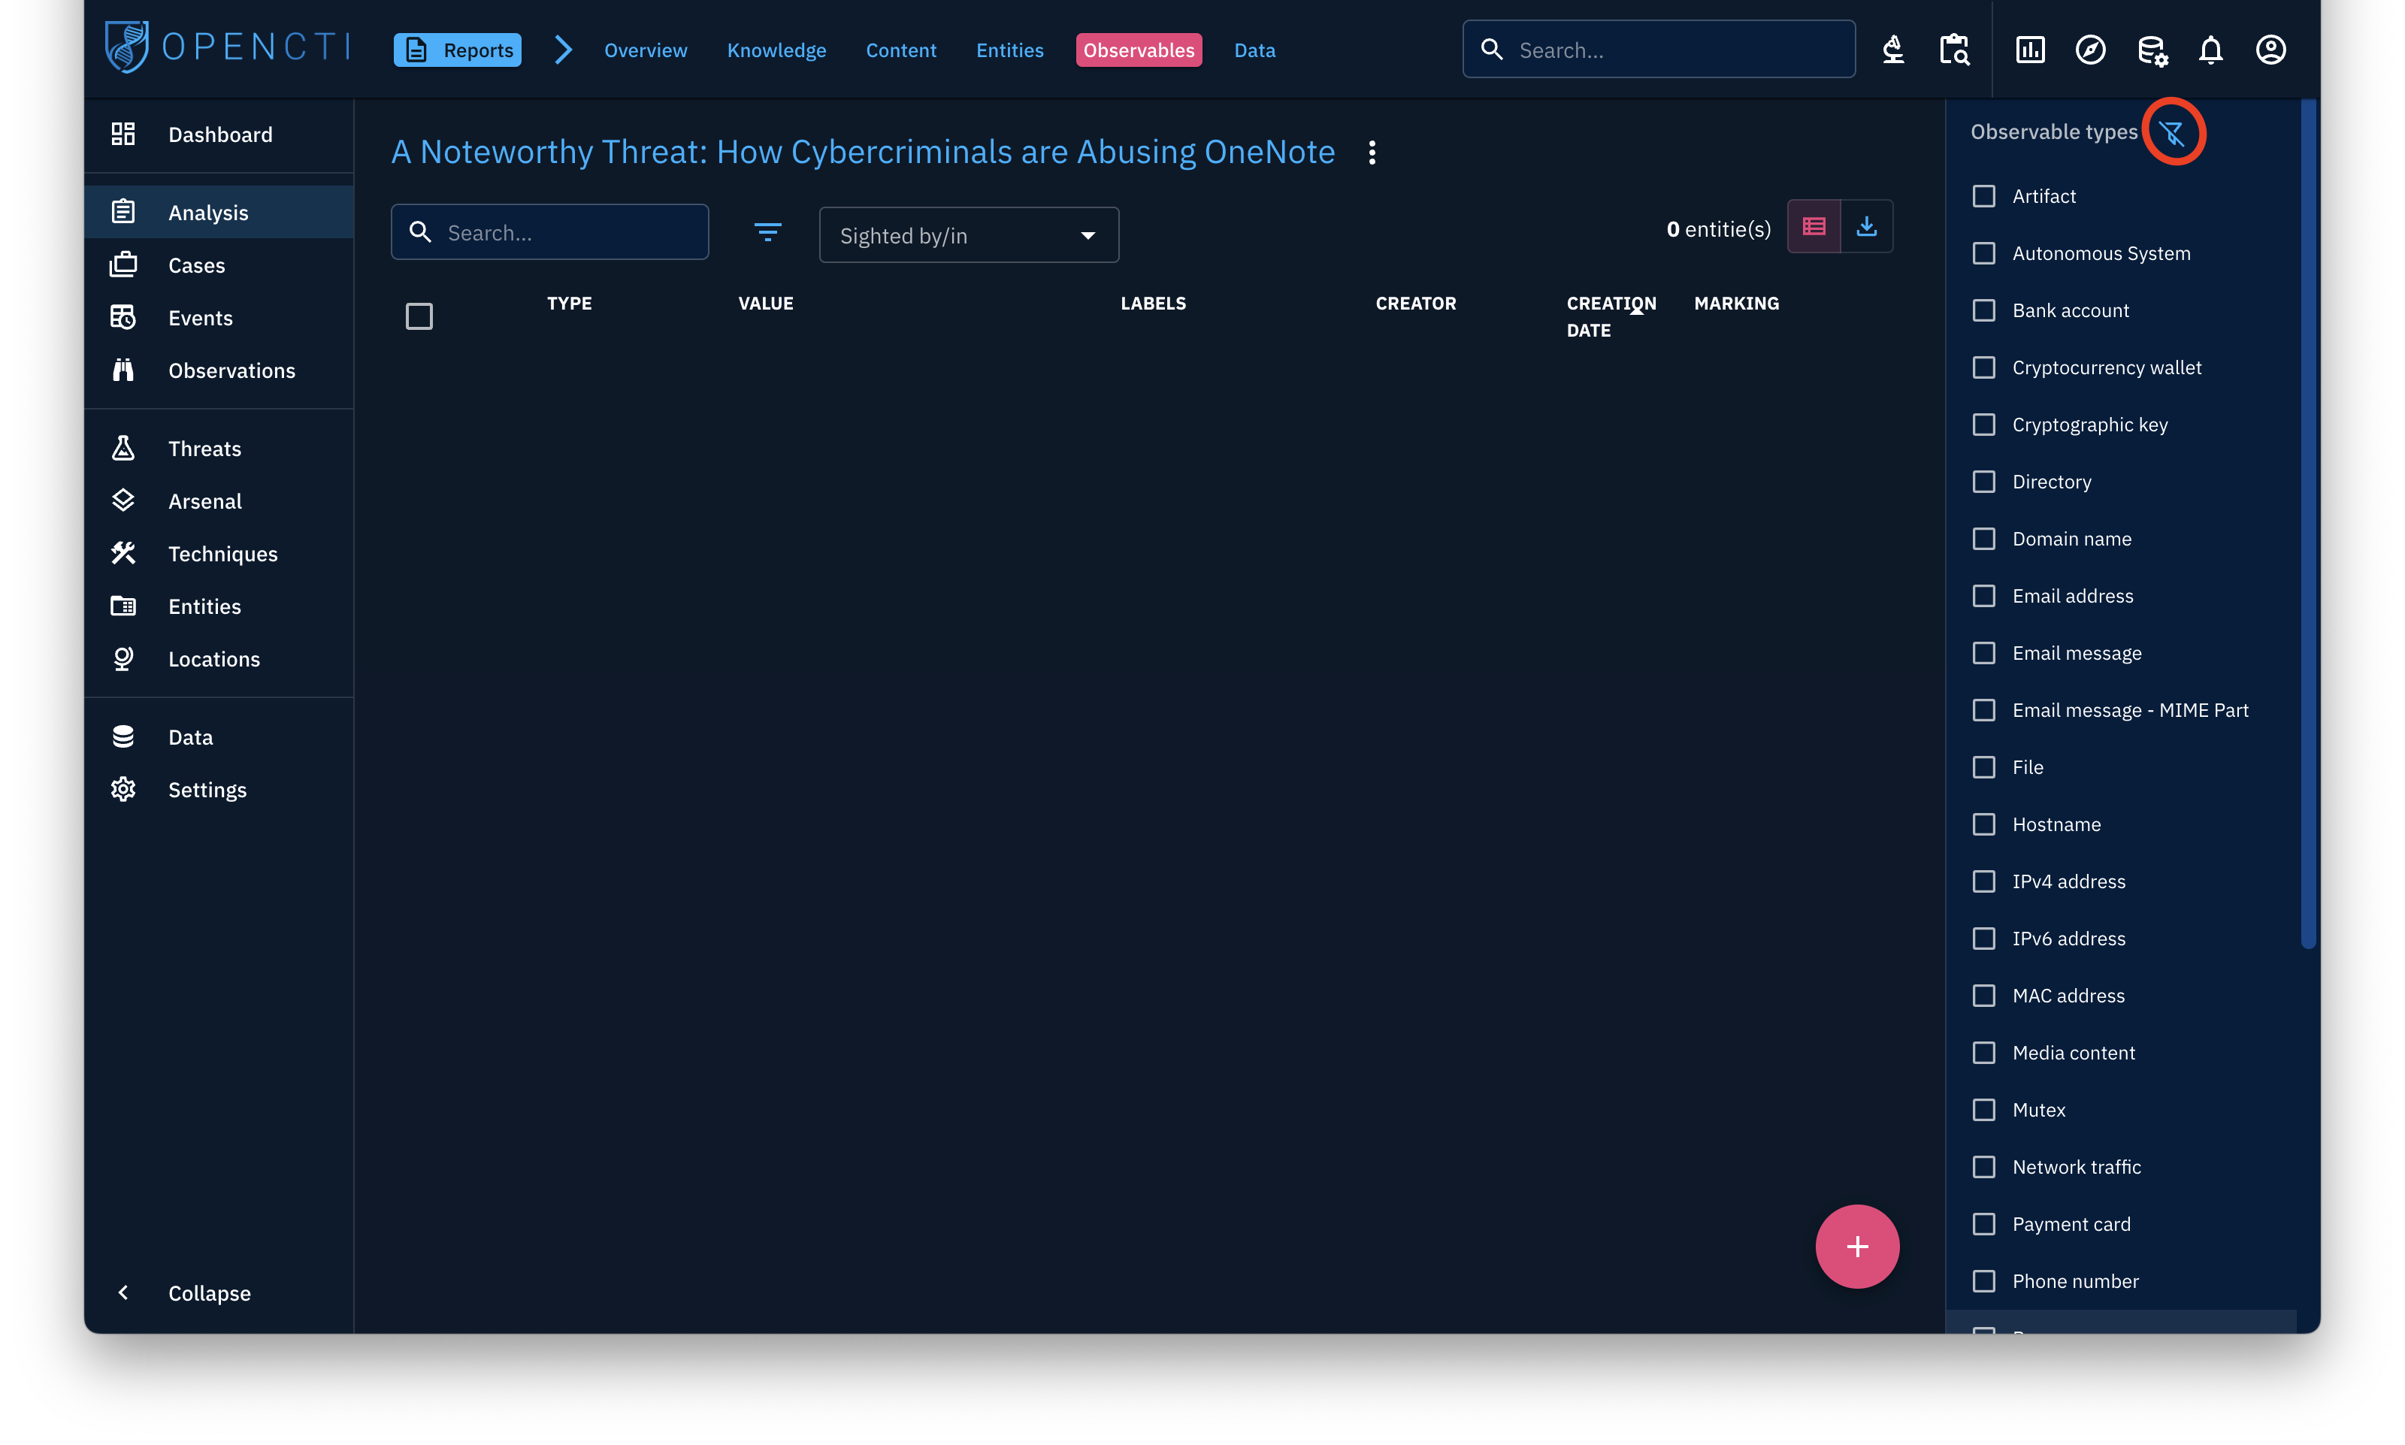Enable the Domain name filter checkbox
The image size is (2405, 1445).
tap(1984, 539)
